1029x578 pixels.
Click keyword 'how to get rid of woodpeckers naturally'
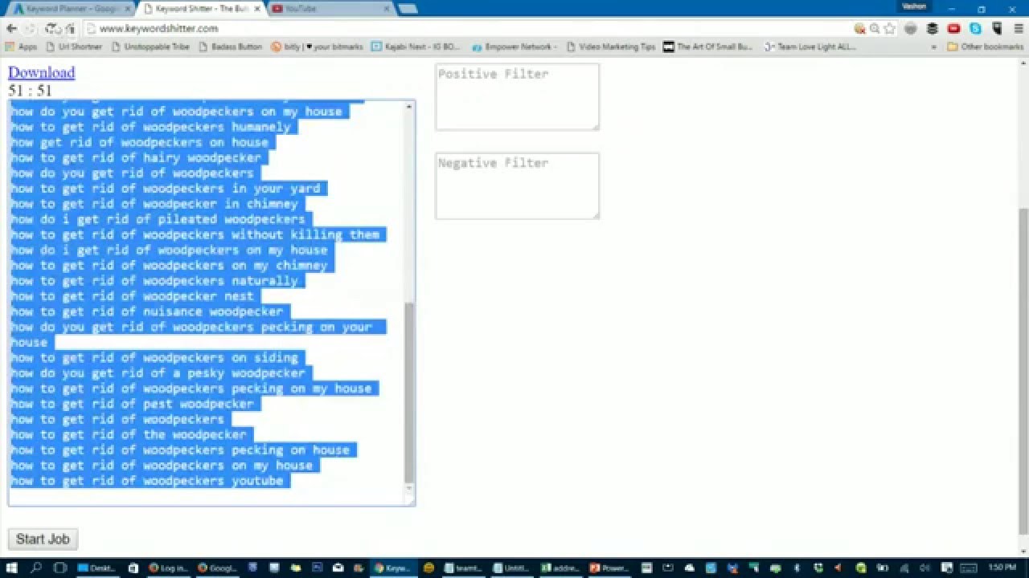coord(154,281)
